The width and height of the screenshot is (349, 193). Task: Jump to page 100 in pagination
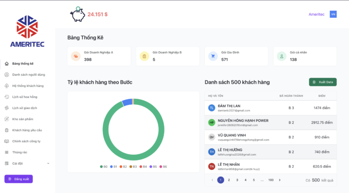(x=271, y=180)
